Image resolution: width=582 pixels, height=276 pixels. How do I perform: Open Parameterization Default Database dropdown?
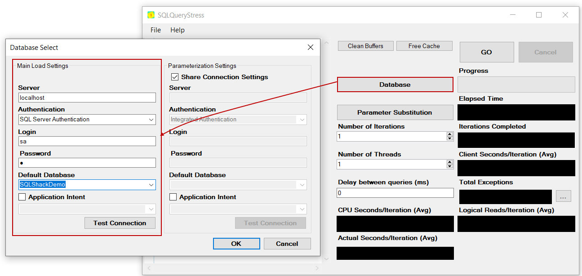302,185
